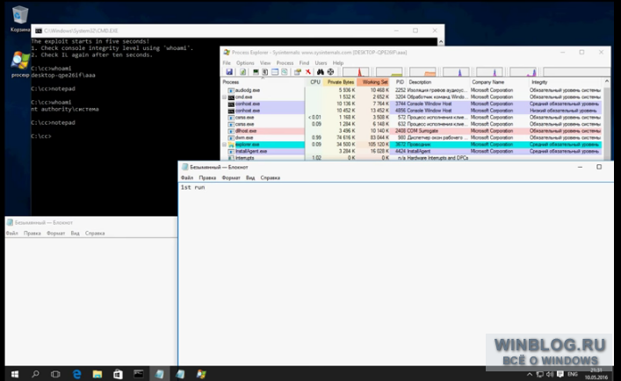Select the audiodg.exe process row
This screenshot has height=381, width=621.
click(411, 90)
